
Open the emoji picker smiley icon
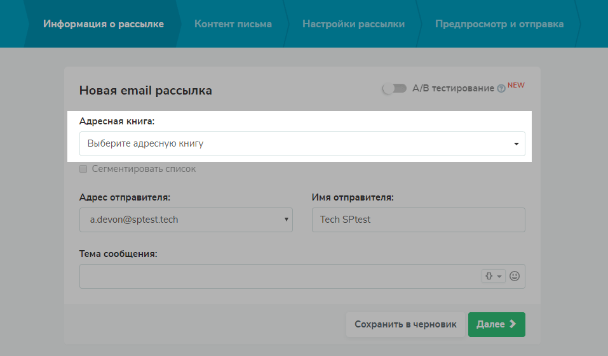tap(515, 276)
